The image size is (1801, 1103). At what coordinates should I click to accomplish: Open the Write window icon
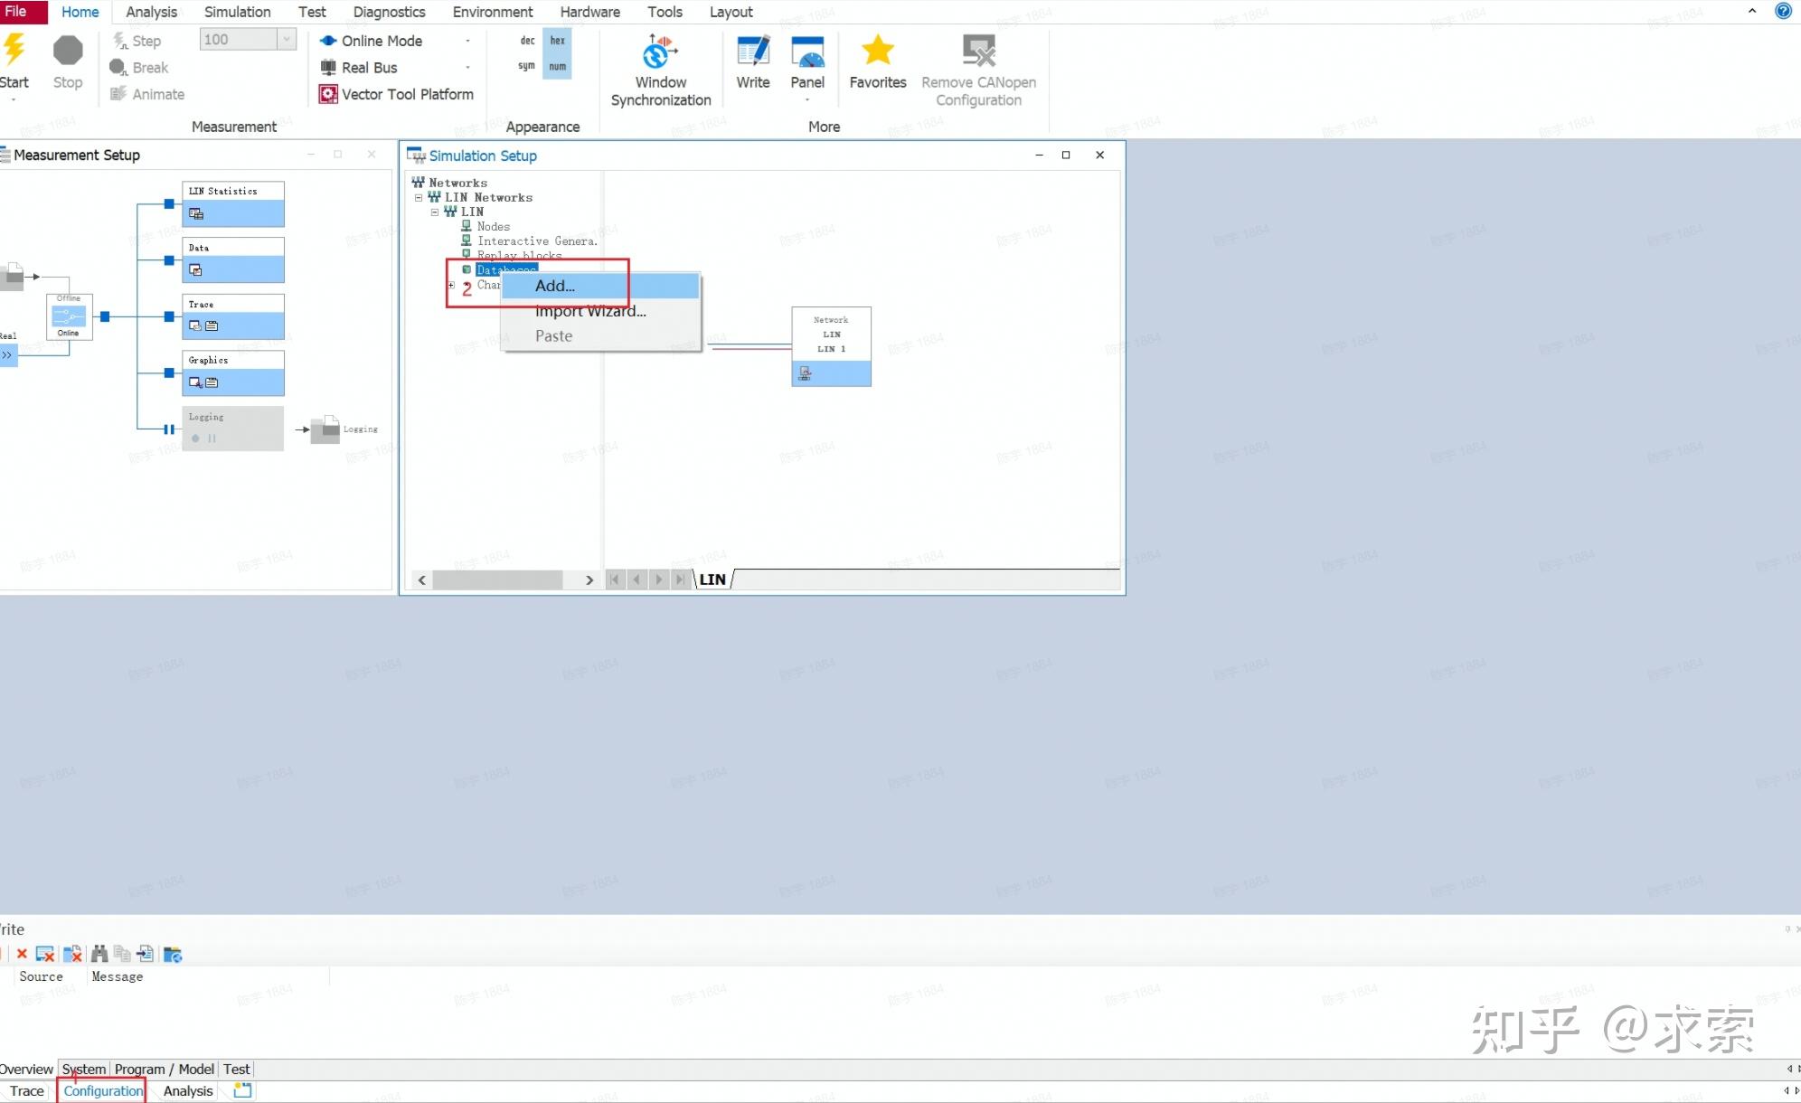coord(752,52)
